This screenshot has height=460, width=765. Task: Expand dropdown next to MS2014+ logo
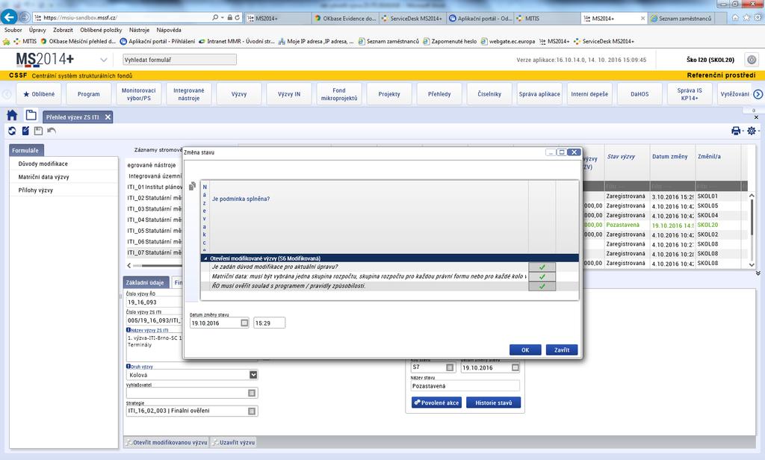[103, 60]
